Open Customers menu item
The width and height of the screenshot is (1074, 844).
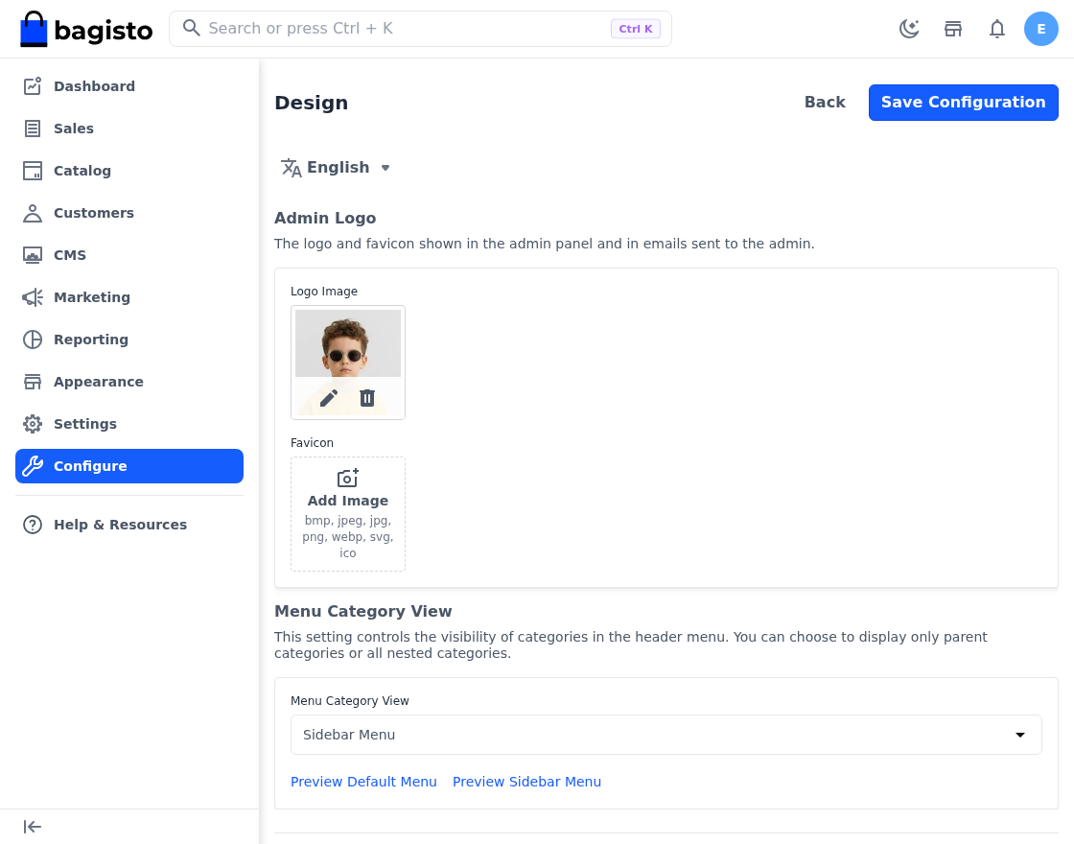point(129,213)
